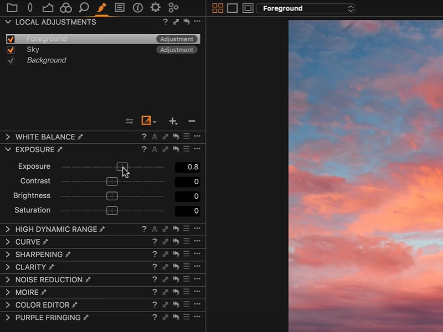The width and height of the screenshot is (443, 332).
Task: Copy Local Adjustments settings with the arrow icon
Action: (x=176, y=22)
